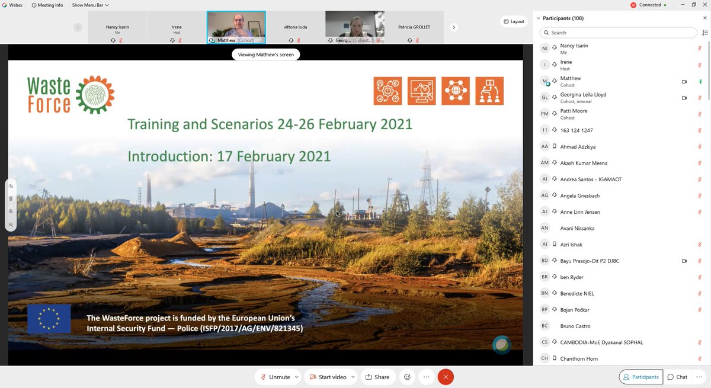Image resolution: width=711 pixels, height=388 pixels.
Task: Click the Viewing Matthew's screen pill
Action: pyautogui.click(x=266, y=54)
